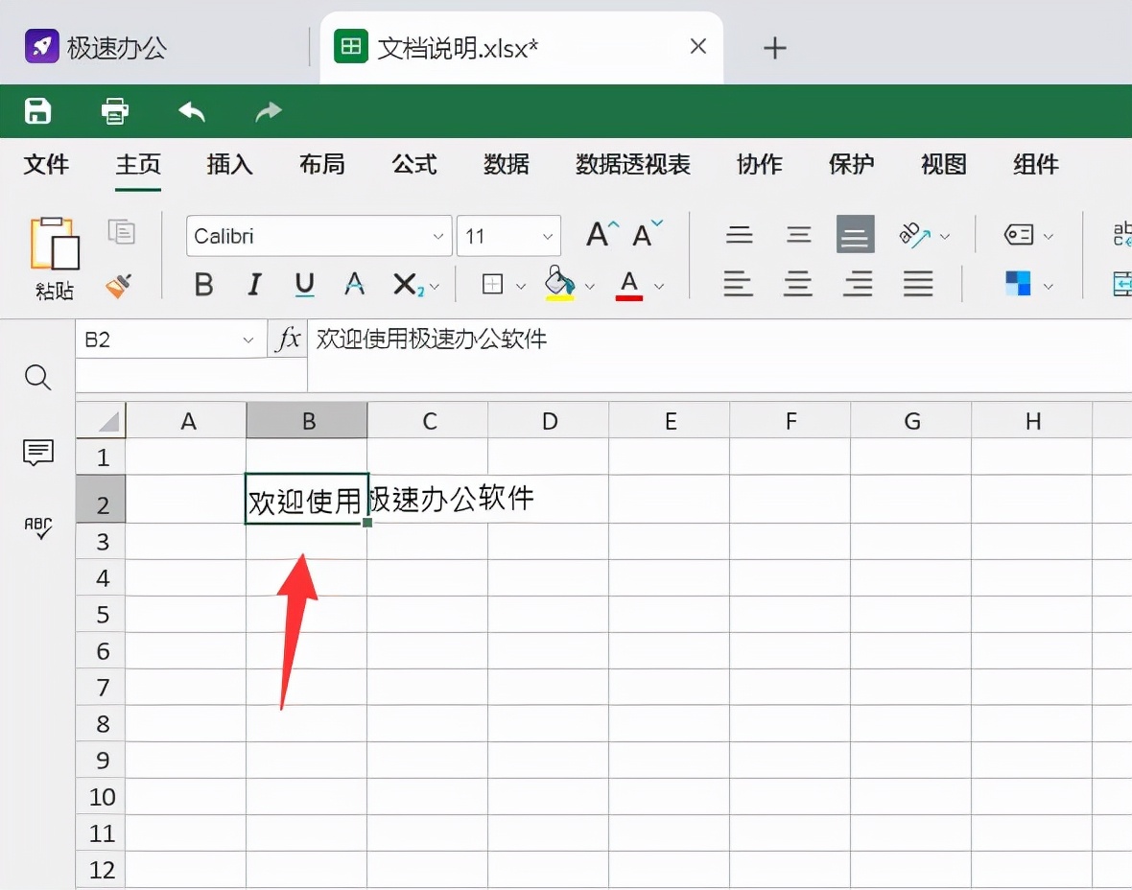Switch to the 公式 tab
Screen dimensions: 1132x890
pyautogui.click(x=414, y=165)
